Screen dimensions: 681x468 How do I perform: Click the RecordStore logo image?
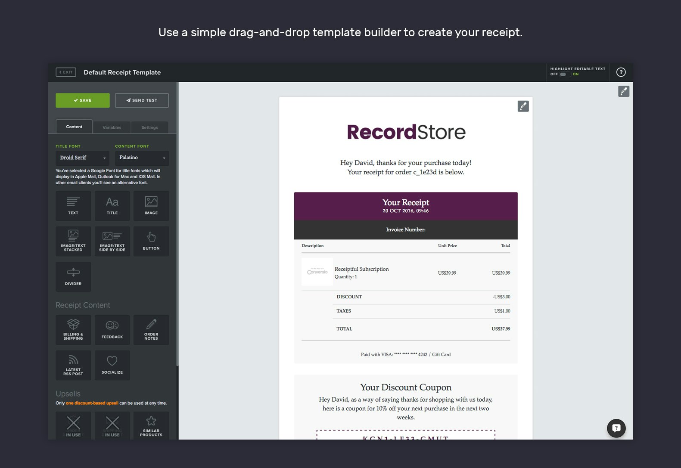[x=406, y=132]
